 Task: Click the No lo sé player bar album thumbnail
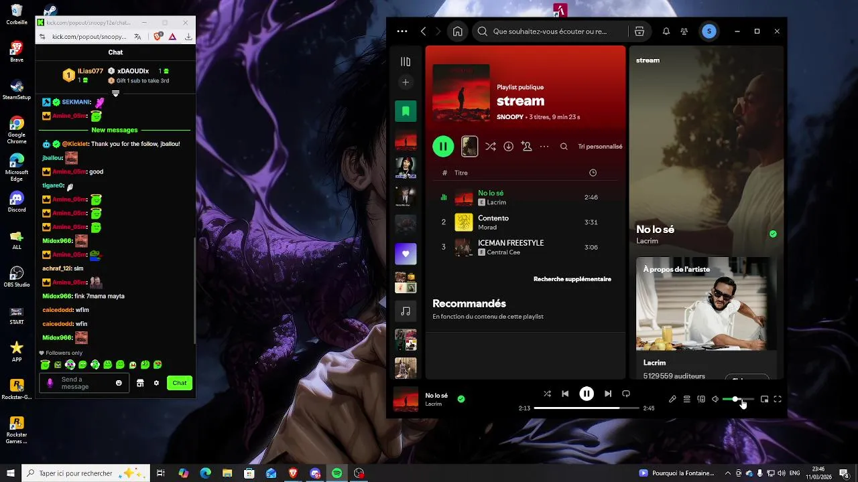click(x=406, y=399)
